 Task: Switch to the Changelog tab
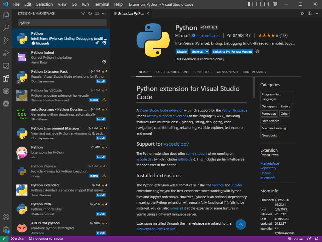click(202, 72)
